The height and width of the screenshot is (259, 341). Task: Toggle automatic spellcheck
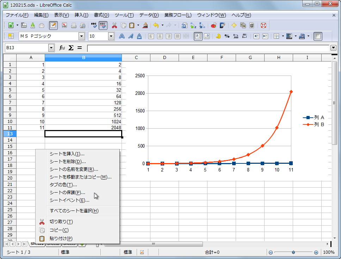pyautogui.click(x=103, y=25)
